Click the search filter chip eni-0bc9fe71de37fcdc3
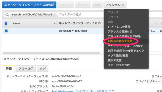This screenshot has height=92, width=162. tap(34, 15)
